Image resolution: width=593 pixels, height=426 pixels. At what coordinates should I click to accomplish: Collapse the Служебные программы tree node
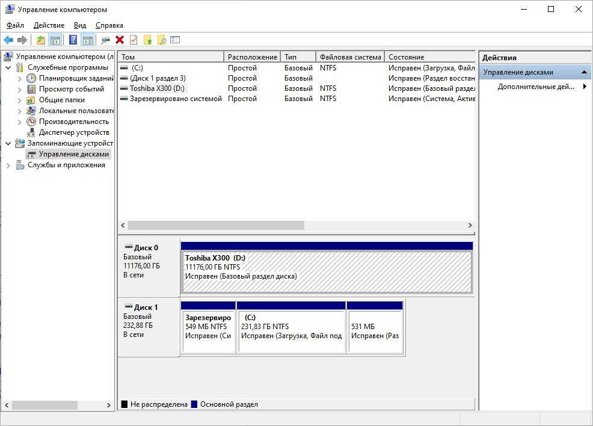8,67
